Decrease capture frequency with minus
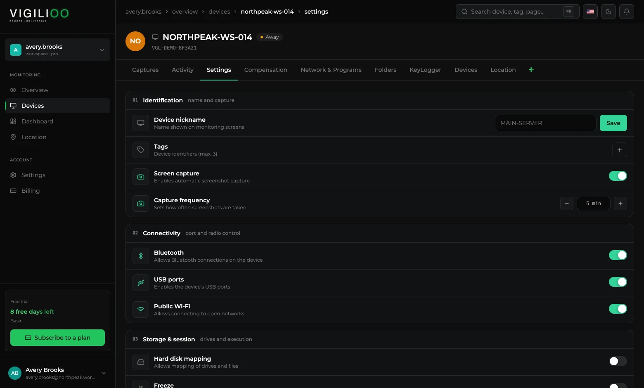Screen dimensions: 644x388 click(x=567, y=203)
